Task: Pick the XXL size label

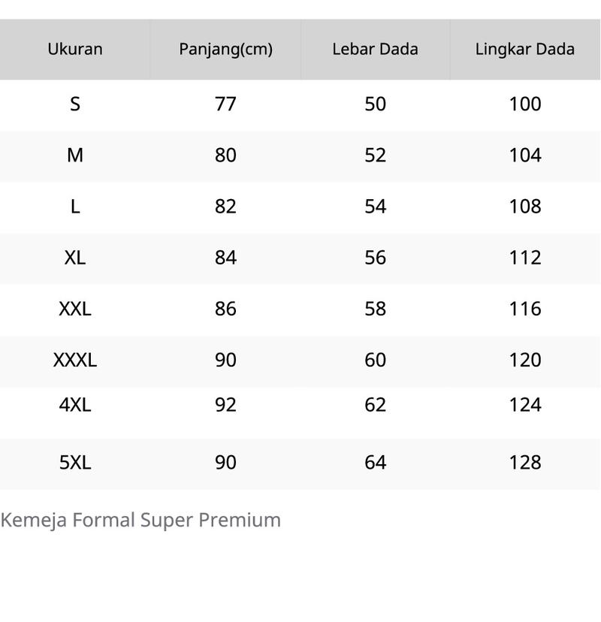Action: pyautogui.click(x=75, y=309)
